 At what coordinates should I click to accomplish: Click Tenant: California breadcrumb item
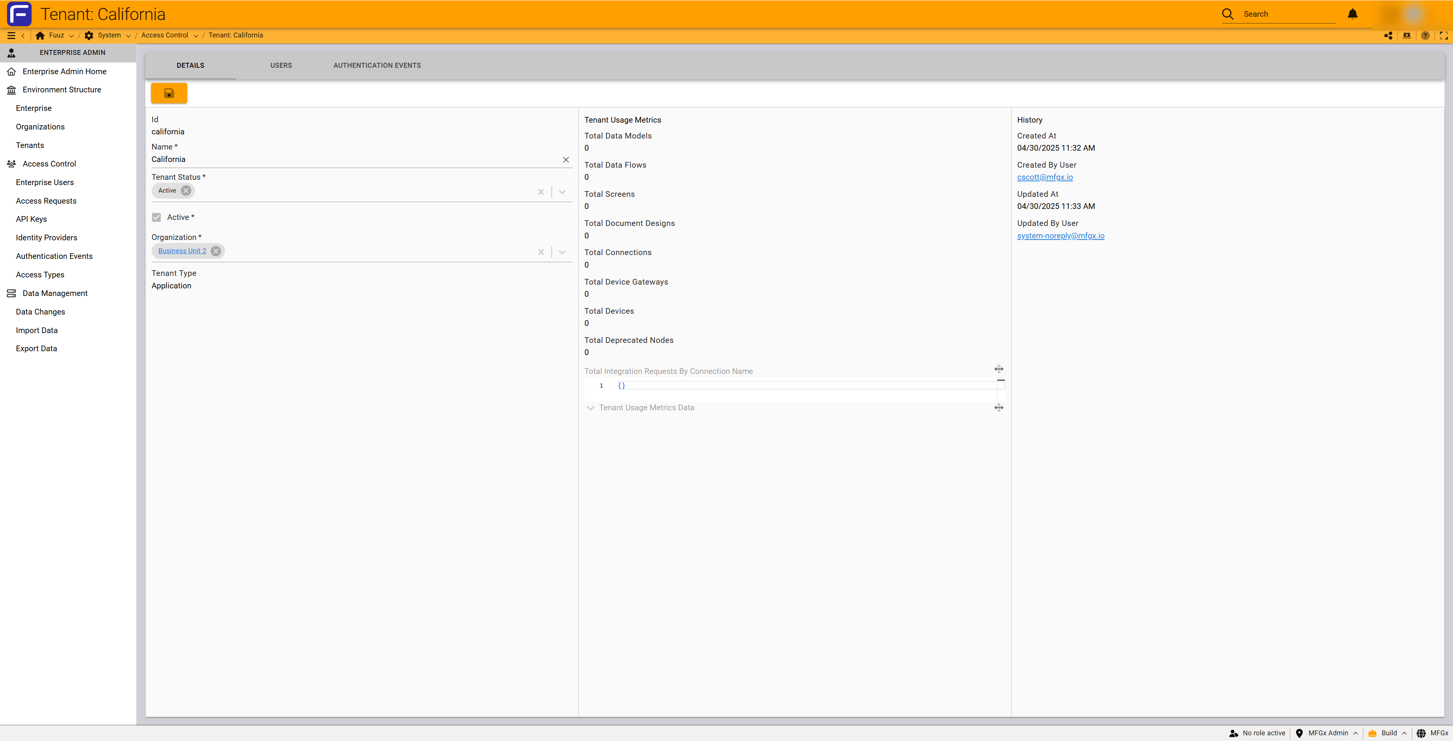tap(236, 36)
